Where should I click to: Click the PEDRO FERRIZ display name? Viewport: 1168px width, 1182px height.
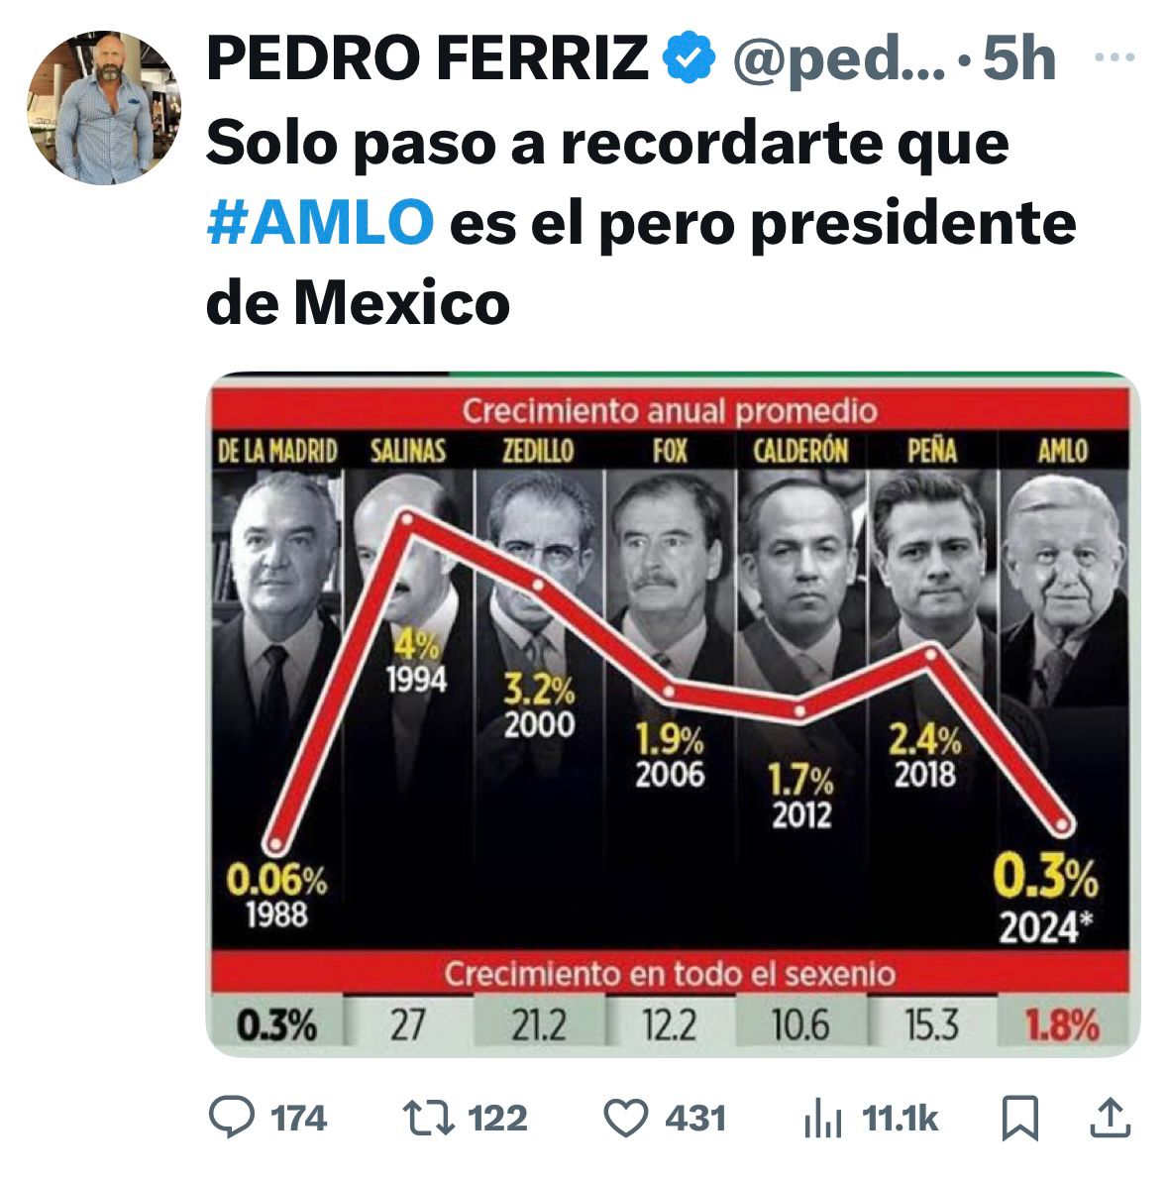[x=427, y=57]
